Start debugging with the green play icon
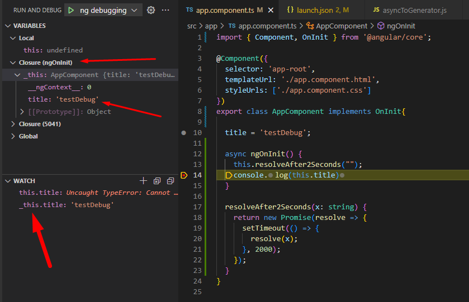 tap(71, 10)
